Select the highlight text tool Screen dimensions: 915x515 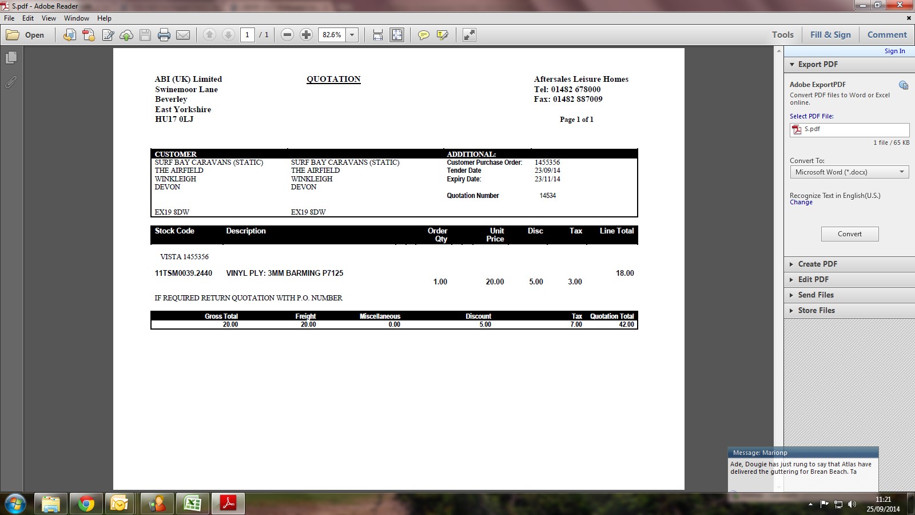tap(443, 35)
